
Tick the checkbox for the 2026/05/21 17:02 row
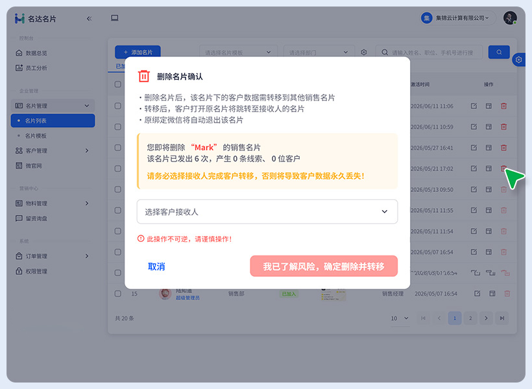pos(117,169)
